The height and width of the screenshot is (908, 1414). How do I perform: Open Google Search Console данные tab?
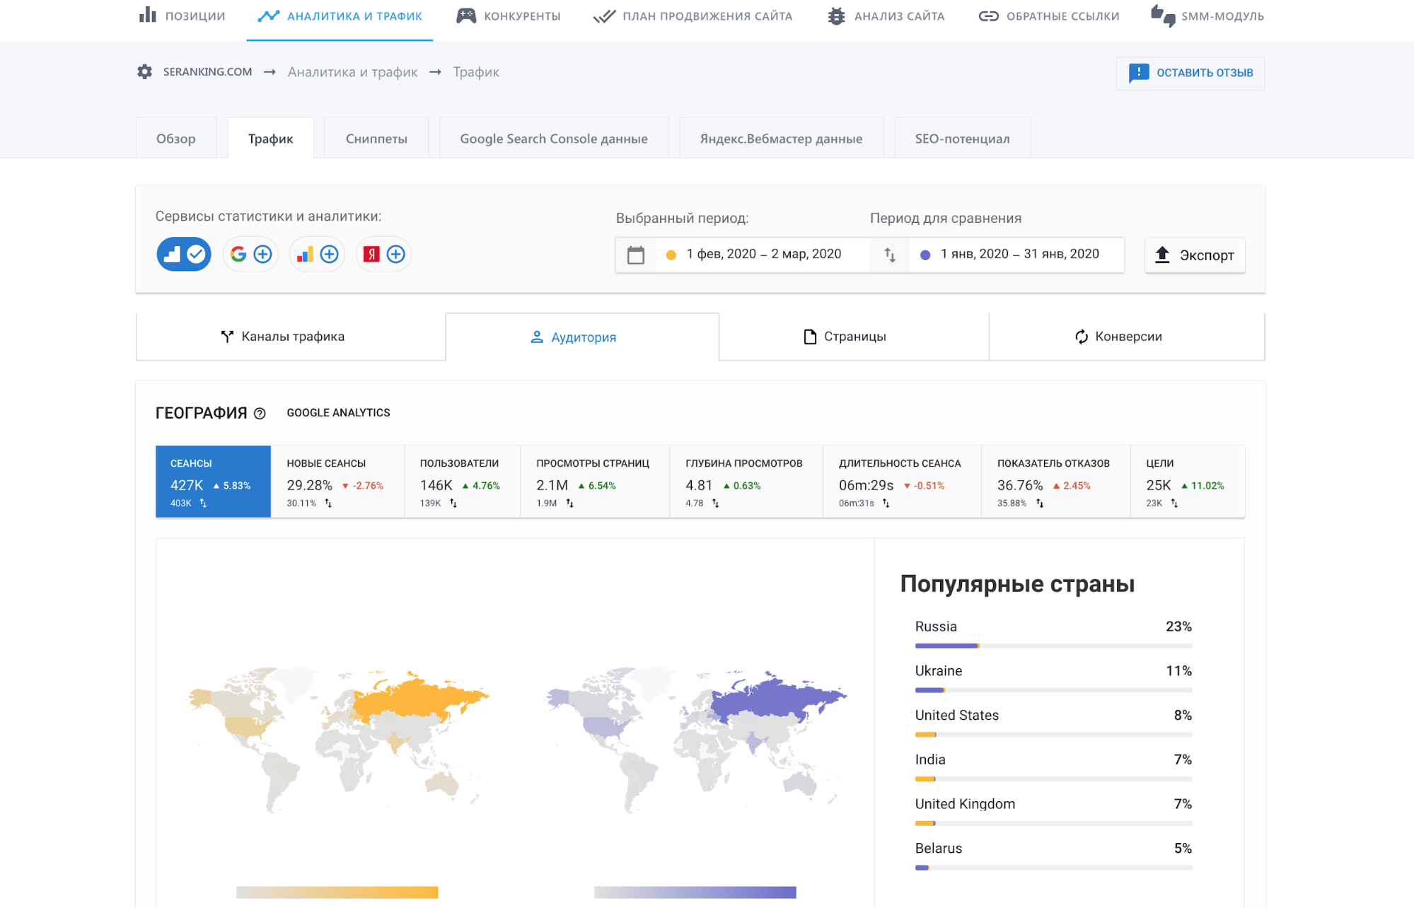(554, 139)
